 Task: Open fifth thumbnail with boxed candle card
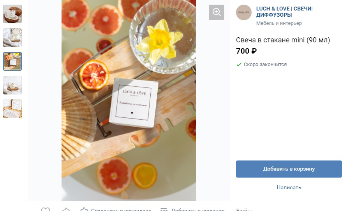pyautogui.click(x=12, y=109)
